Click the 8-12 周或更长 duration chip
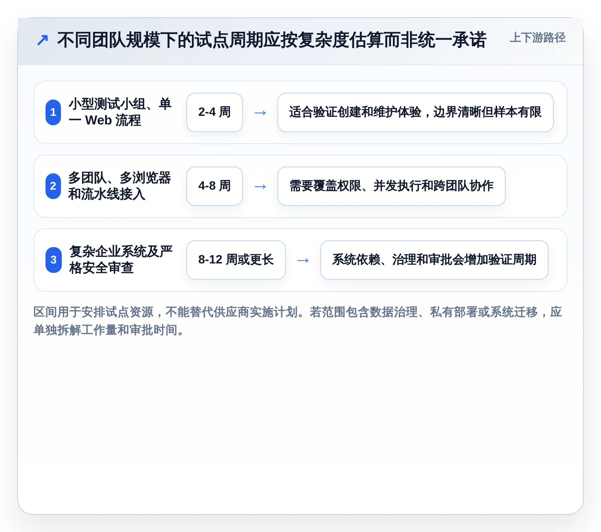 (236, 260)
